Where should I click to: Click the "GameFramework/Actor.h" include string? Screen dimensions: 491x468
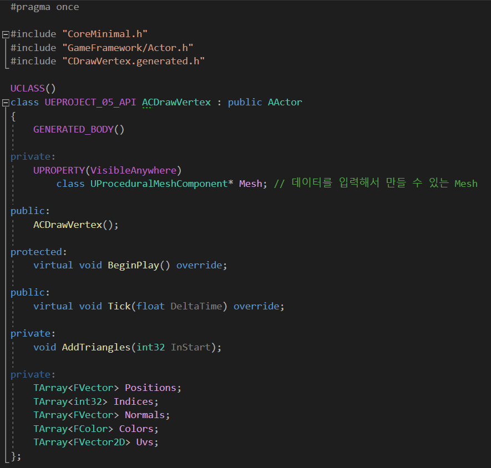click(128, 48)
